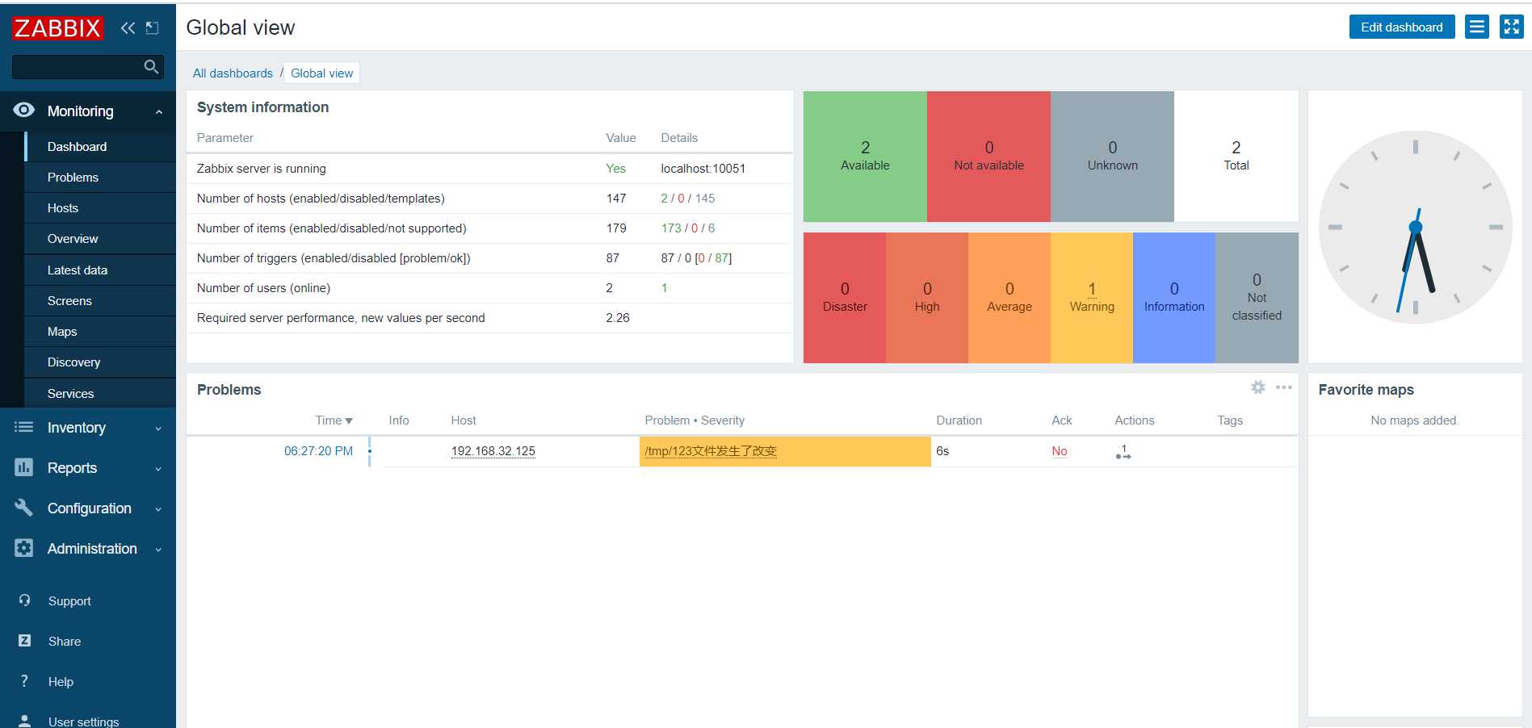Expand the Inventory menu chevron
The image size is (1532, 728).
coord(158,429)
